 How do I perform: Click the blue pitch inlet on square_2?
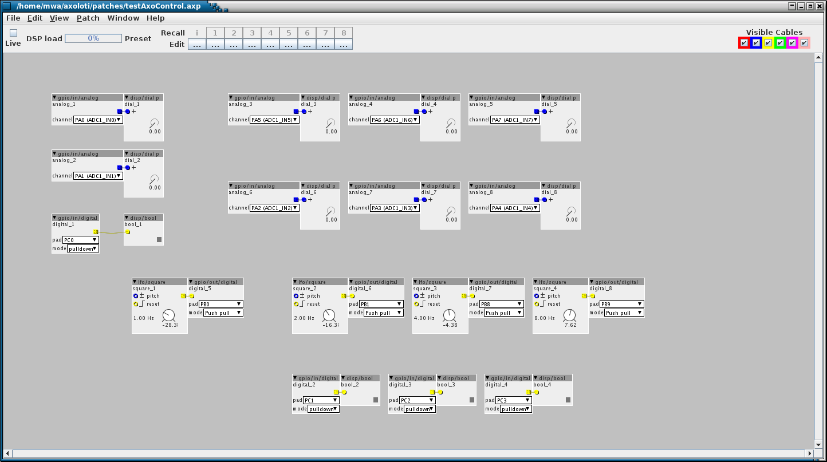[296, 296]
